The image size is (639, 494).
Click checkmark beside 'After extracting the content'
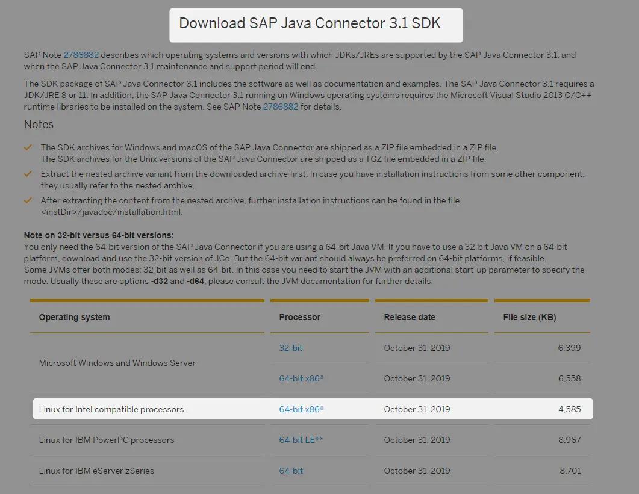point(28,200)
